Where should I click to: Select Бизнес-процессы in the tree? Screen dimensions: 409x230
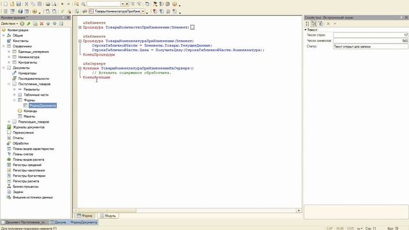pos(26,187)
